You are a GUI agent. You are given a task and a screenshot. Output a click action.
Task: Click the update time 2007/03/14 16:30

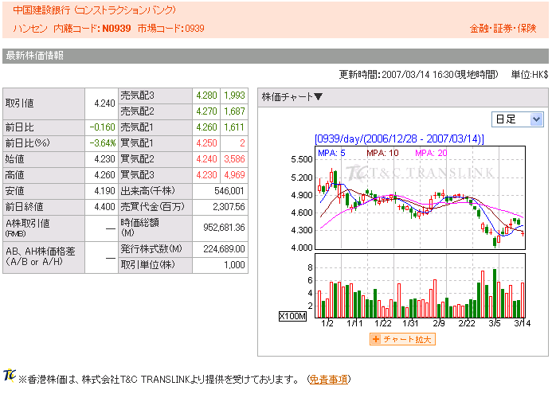[418, 75]
